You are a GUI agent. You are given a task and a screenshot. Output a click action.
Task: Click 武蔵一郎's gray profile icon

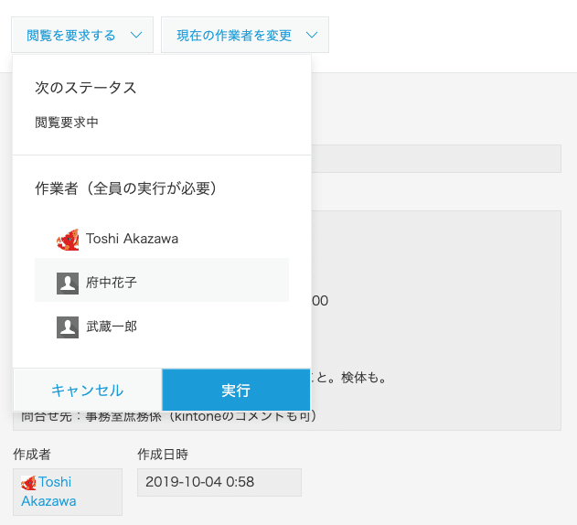68,327
